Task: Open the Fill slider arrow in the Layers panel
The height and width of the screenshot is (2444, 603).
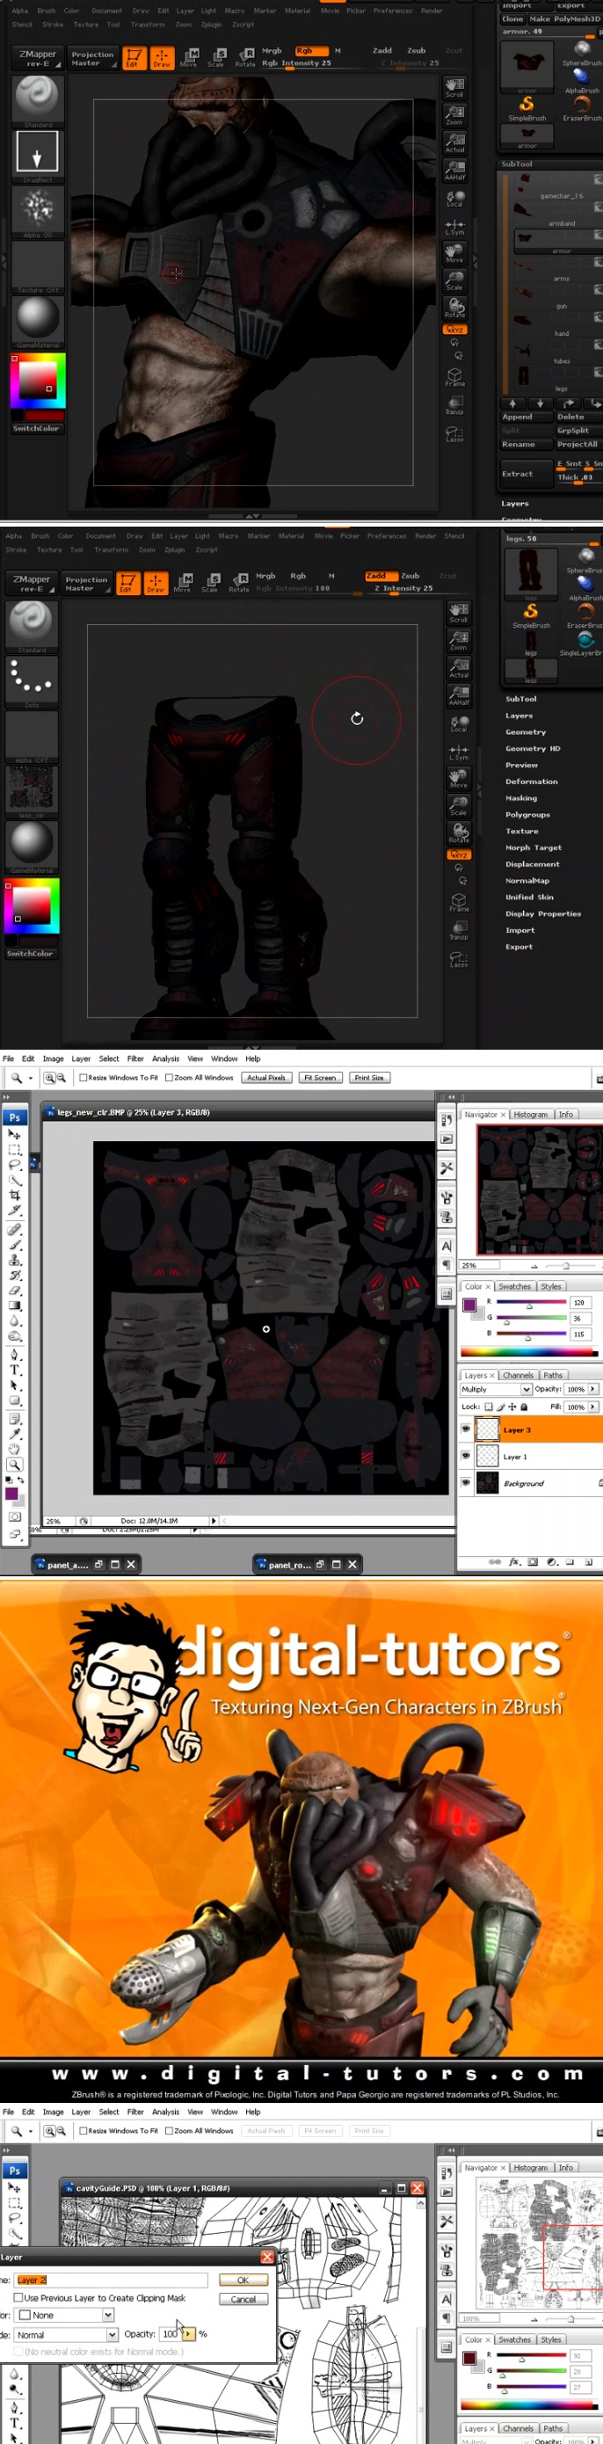Action: (x=593, y=1407)
